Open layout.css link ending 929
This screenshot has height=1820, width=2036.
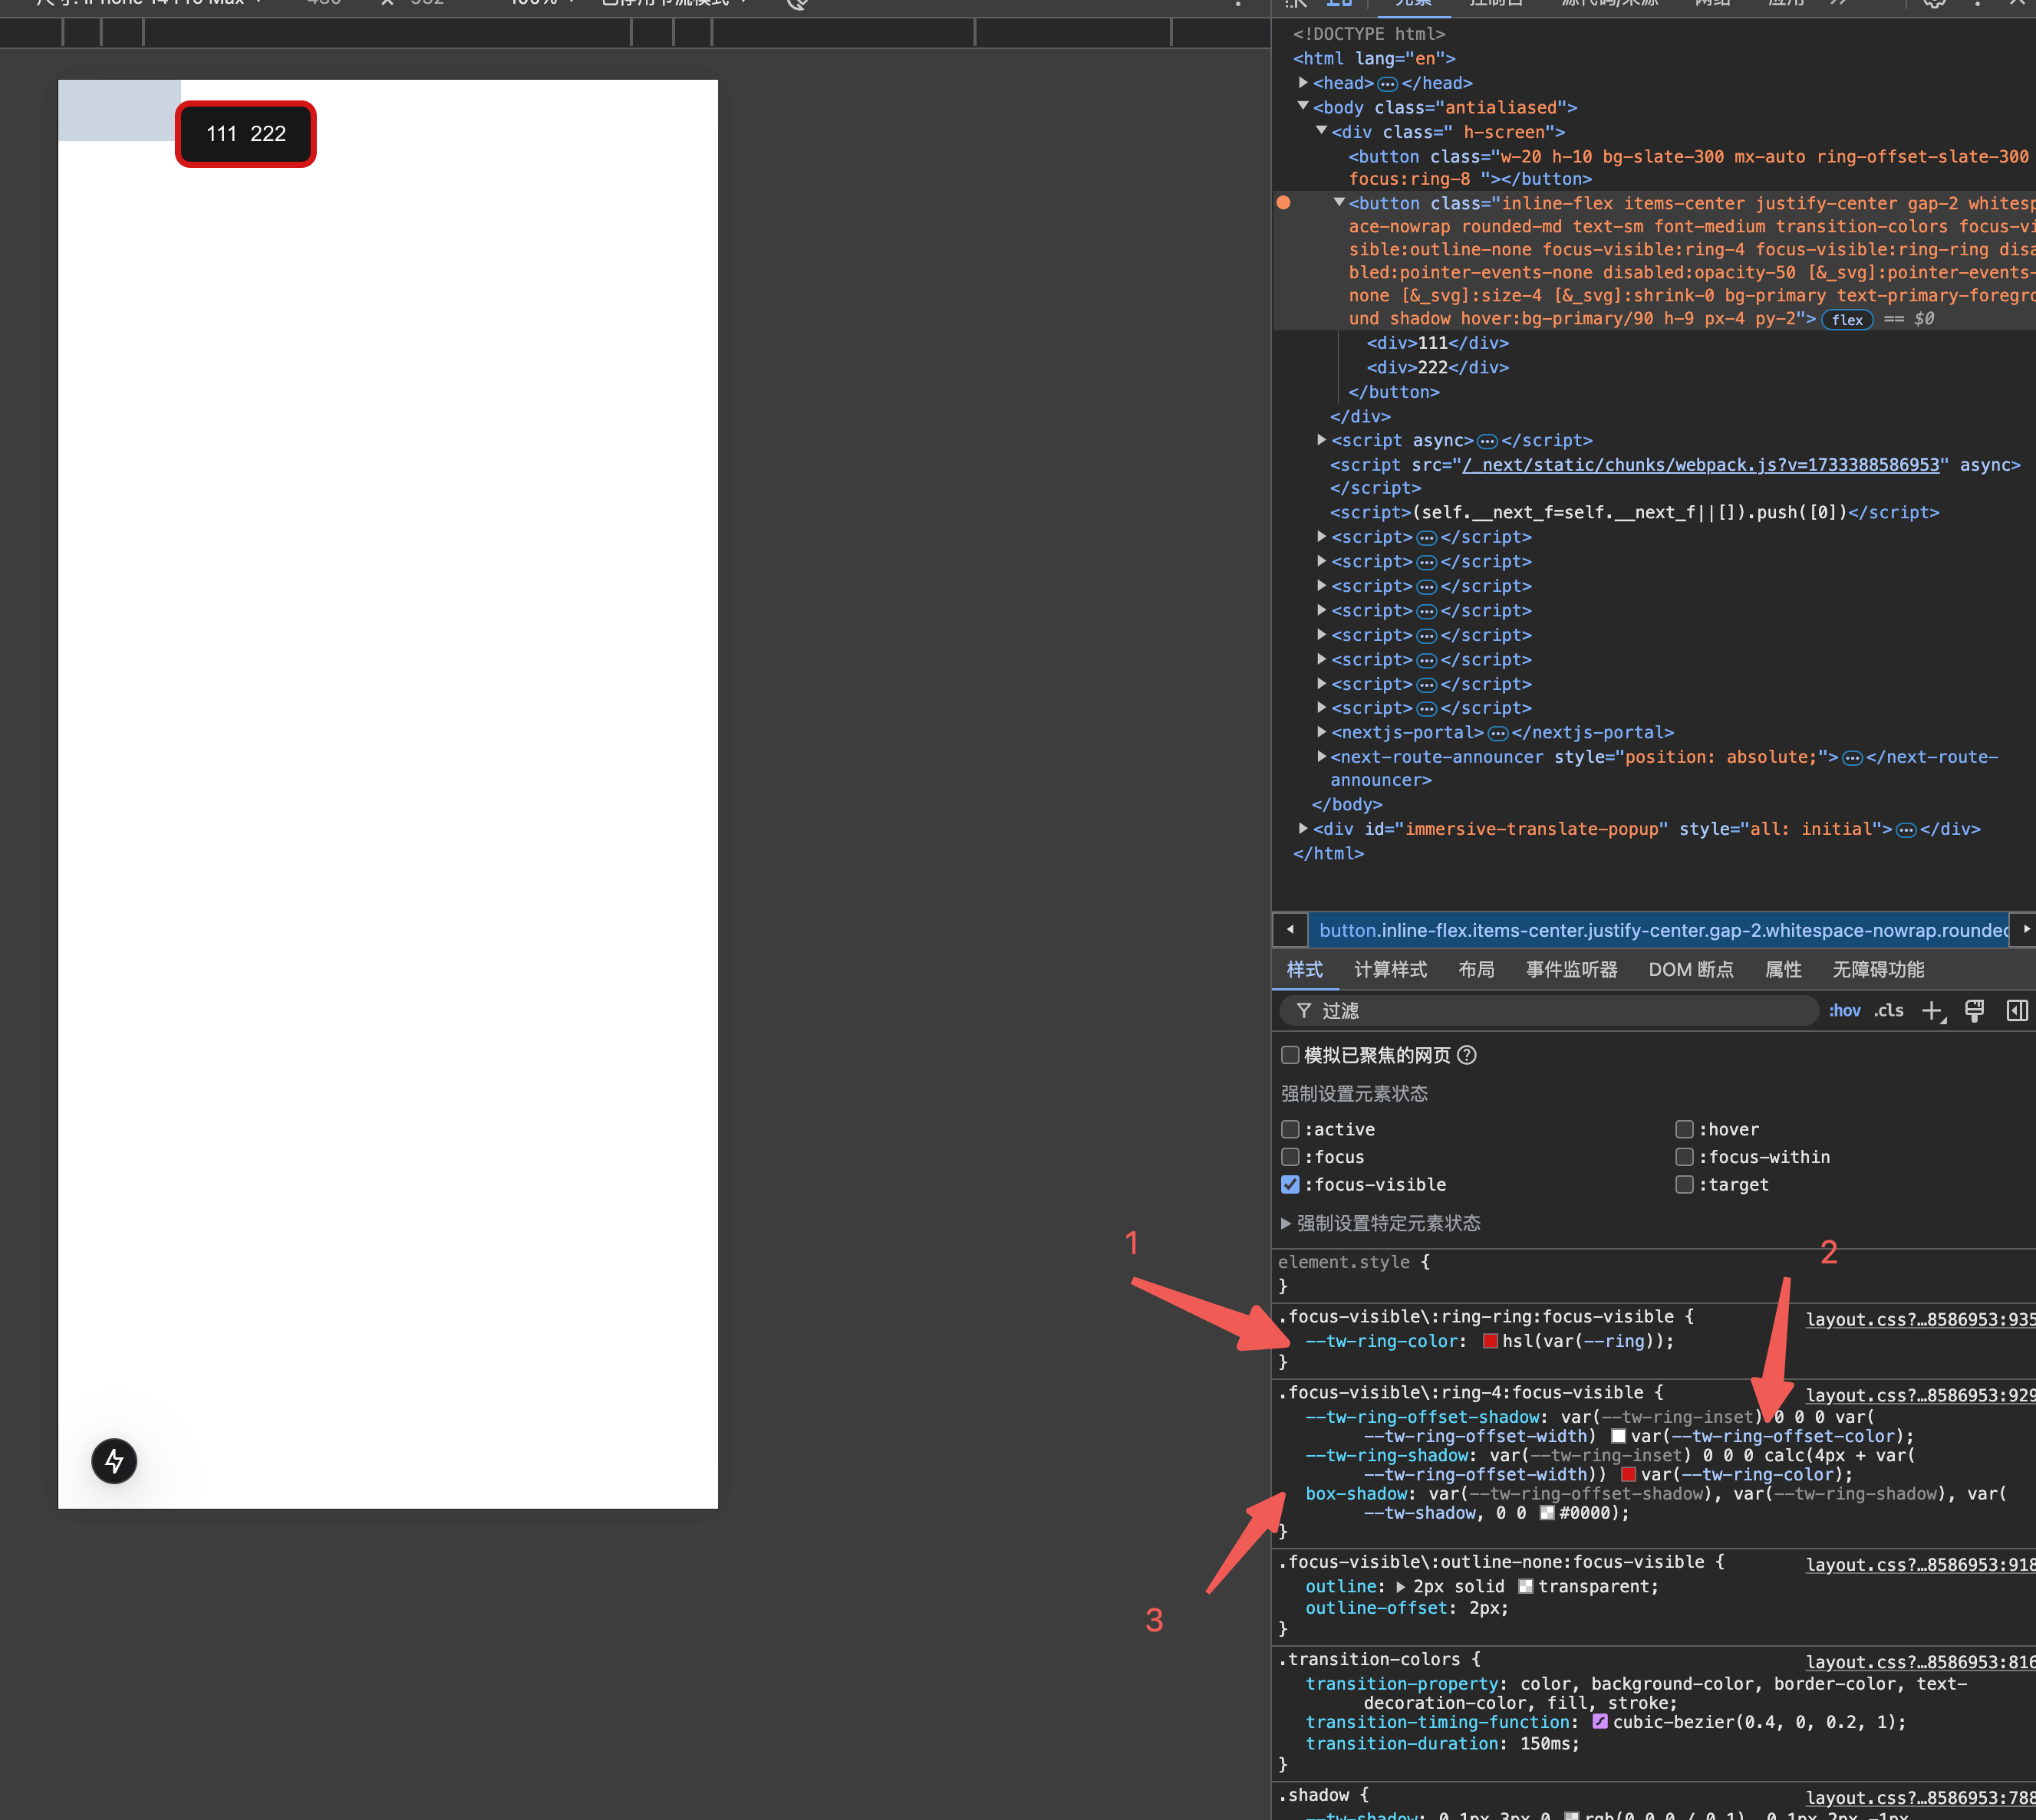(x=1921, y=1396)
